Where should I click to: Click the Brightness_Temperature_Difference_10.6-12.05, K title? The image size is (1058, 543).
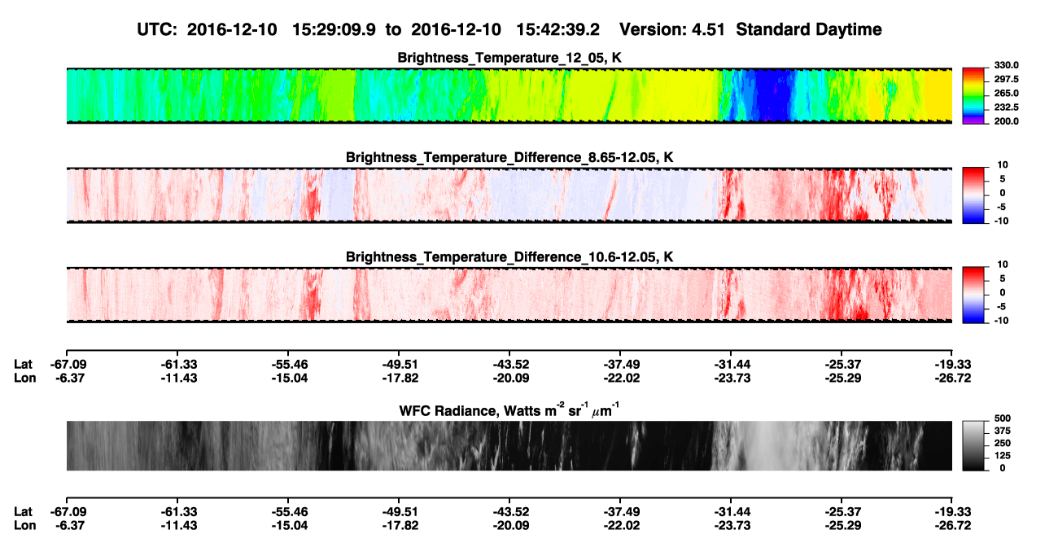509,257
